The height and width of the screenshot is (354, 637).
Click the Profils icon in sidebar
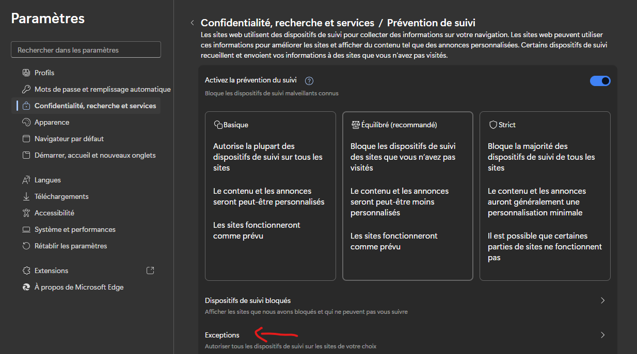(26, 73)
